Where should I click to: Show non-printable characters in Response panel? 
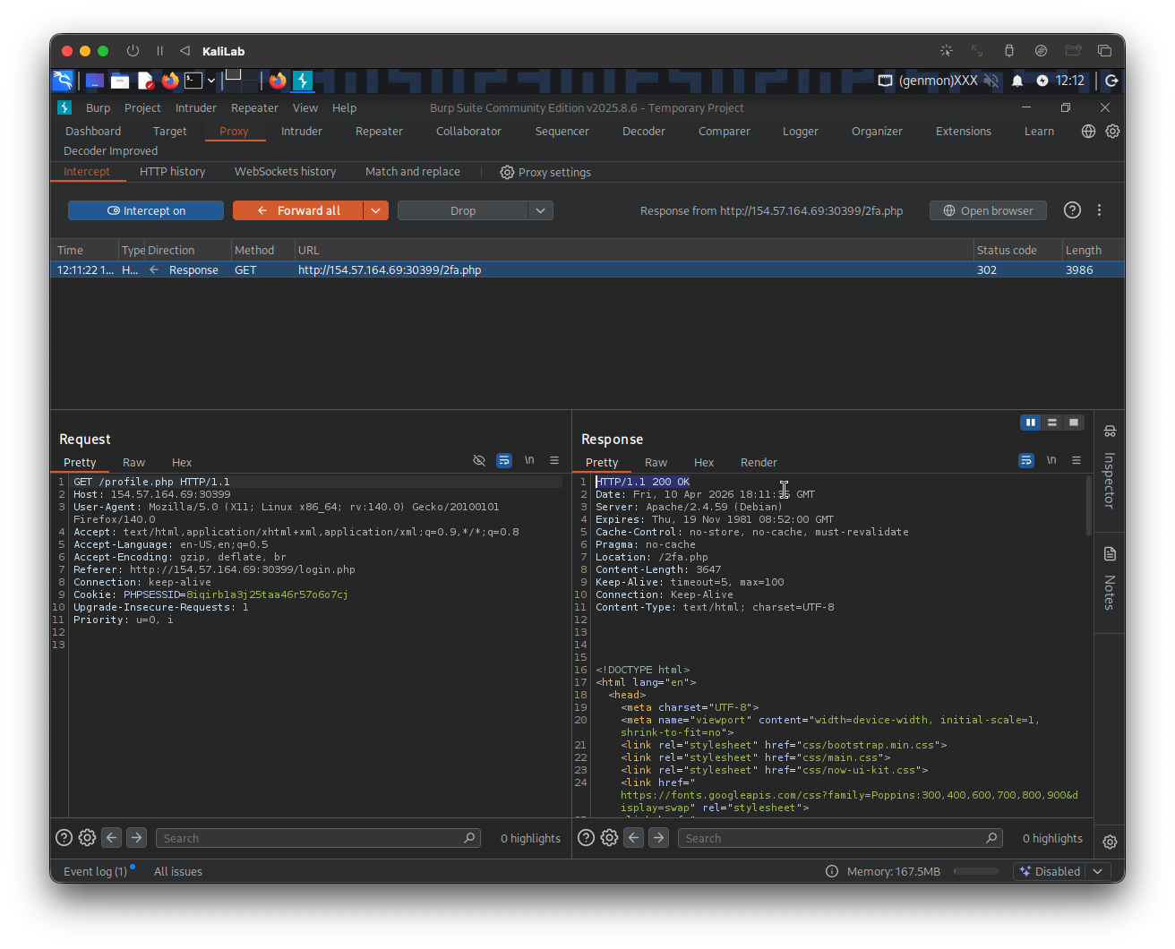(1051, 460)
